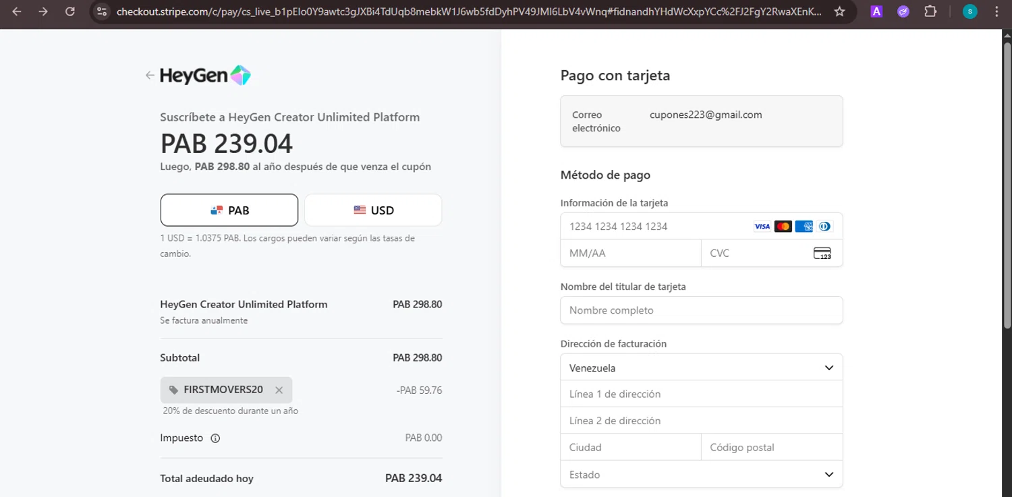Click the browser forward arrow

[x=43, y=11]
